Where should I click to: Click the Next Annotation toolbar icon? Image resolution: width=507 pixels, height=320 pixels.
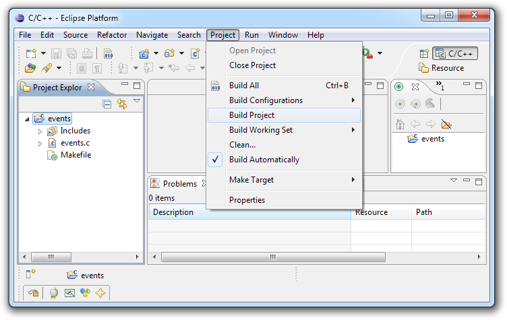(x=123, y=68)
